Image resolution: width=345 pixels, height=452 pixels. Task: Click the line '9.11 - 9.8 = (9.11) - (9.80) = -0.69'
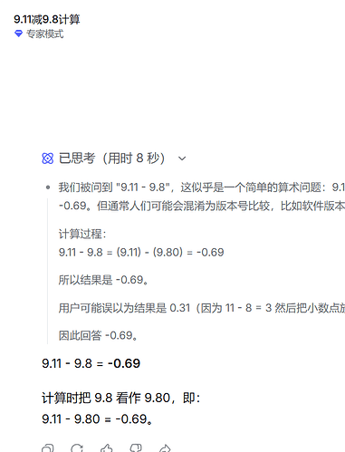[141, 252]
